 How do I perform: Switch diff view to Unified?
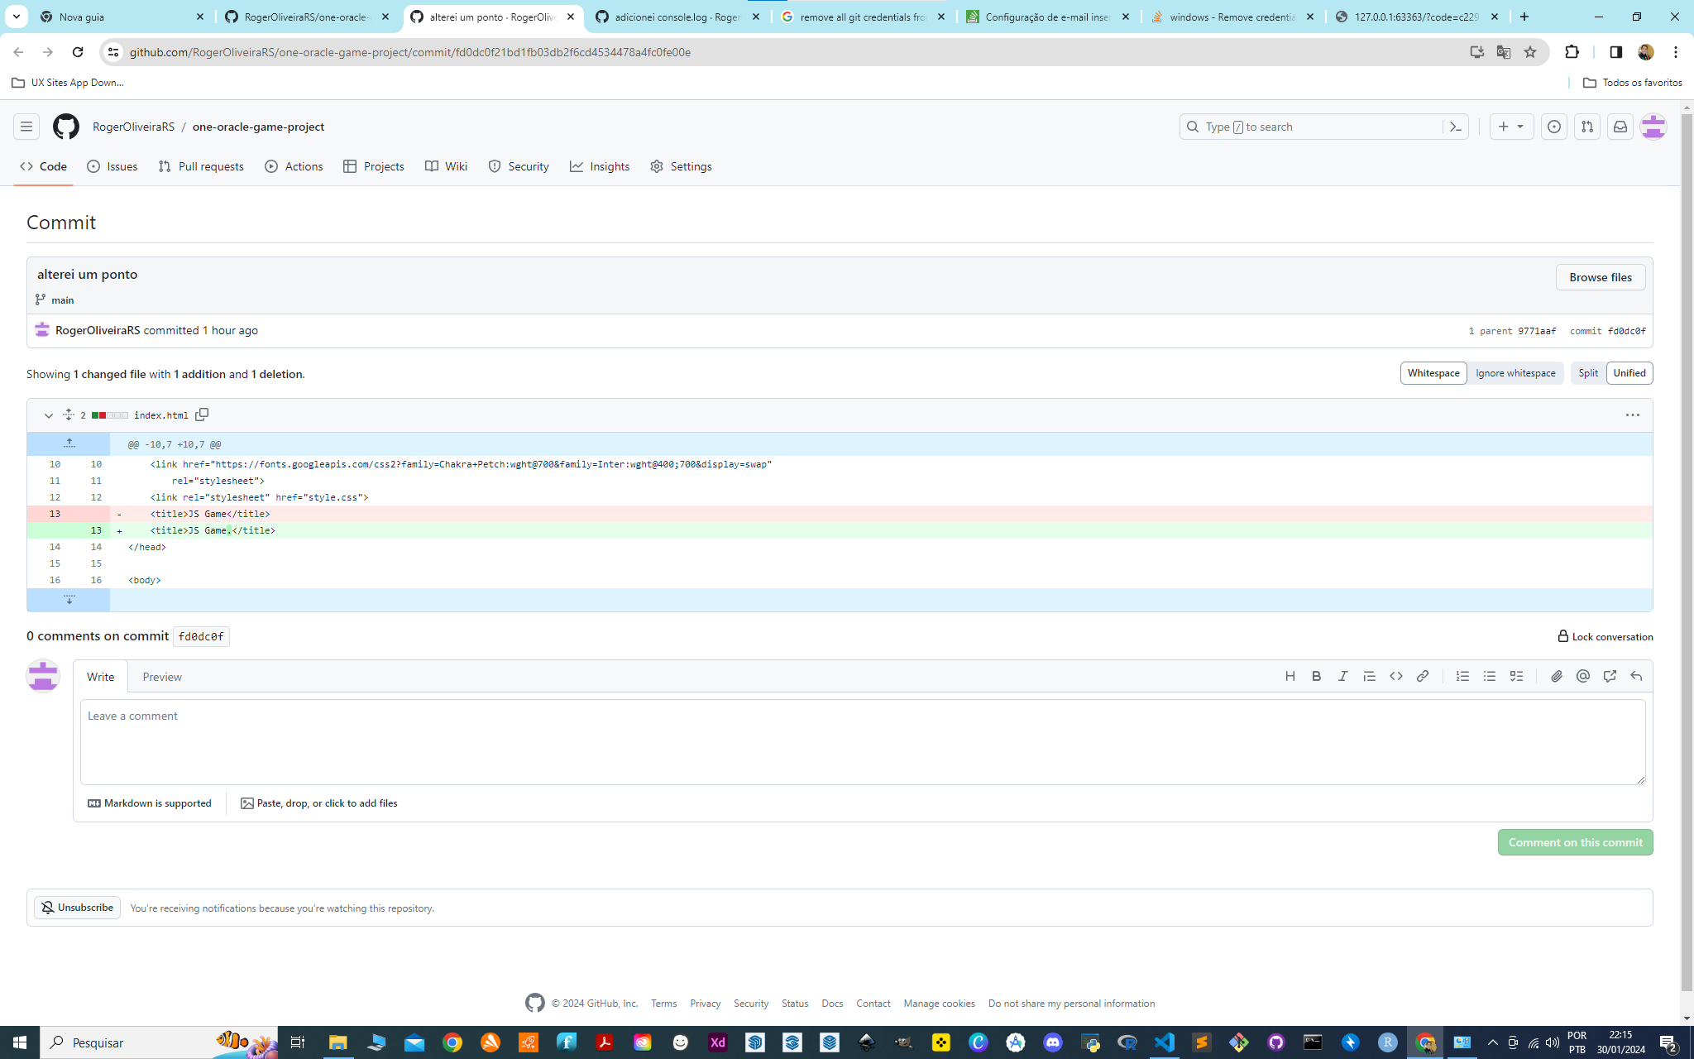(x=1629, y=373)
